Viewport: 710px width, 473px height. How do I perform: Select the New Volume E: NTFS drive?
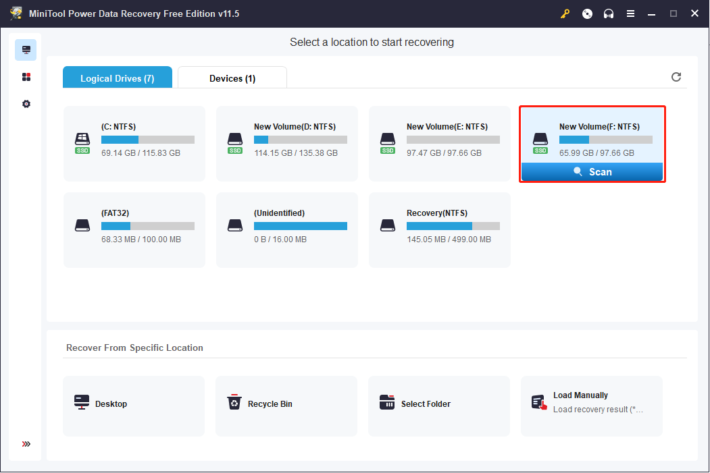coord(440,143)
